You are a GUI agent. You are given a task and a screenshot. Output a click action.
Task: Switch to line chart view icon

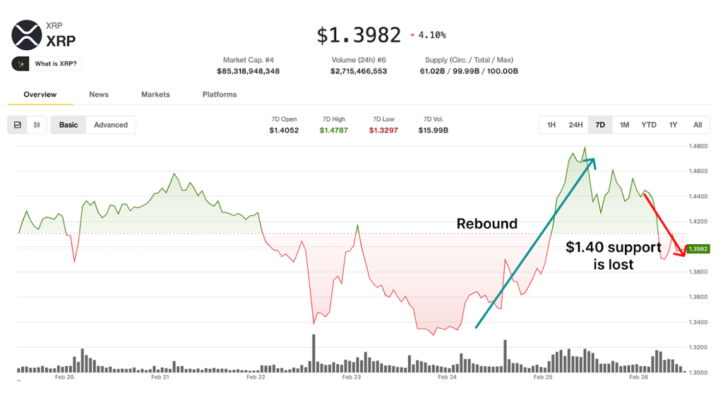coord(18,125)
